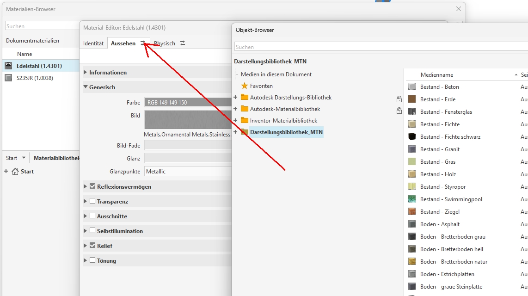The width and height of the screenshot is (528, 296).
Task: Click the Autodesk-Materialbibliothek folder icon
Action: 245,109
